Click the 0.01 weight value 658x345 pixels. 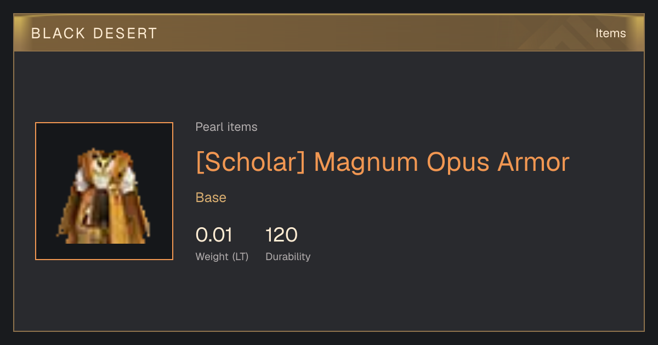coord(214,235)
